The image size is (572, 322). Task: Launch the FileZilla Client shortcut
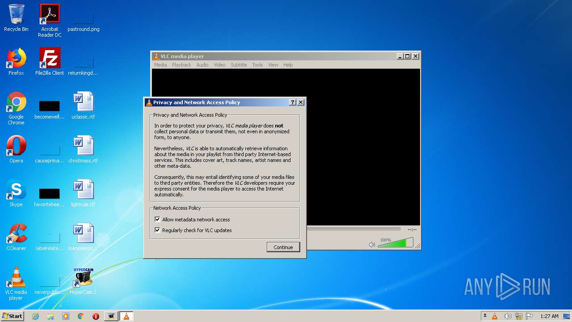coord(50,62)
